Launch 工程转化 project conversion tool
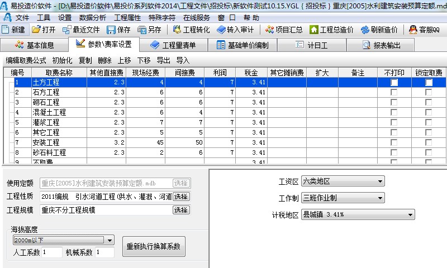This screenshot has width=447, height=268. point(191,30)
